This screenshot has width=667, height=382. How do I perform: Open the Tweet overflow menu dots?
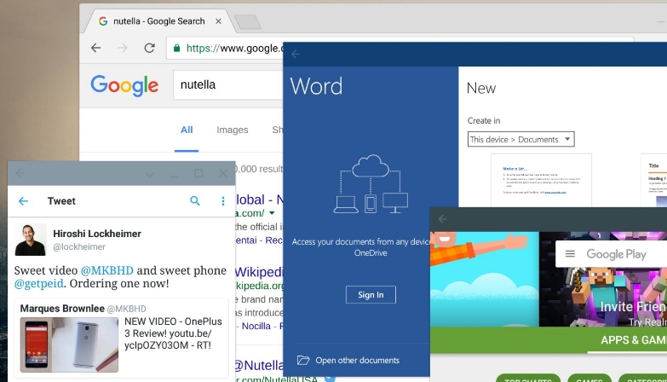coord(223,201)
